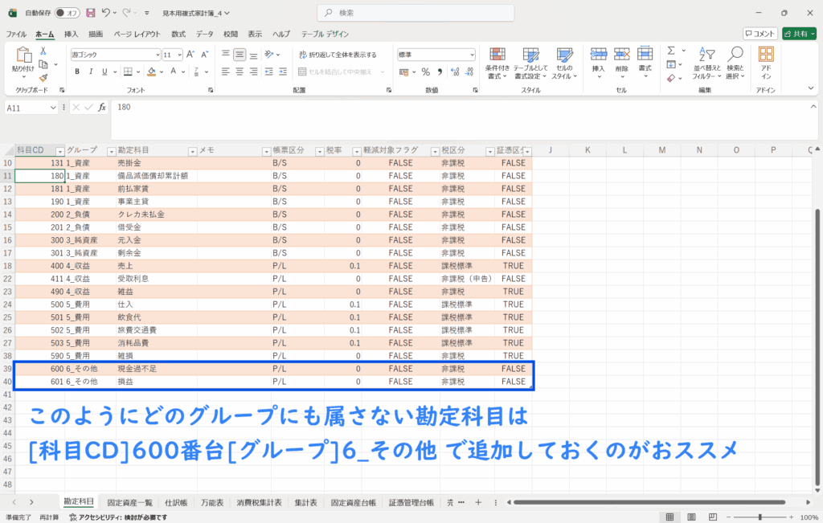Expand the number format dropdown (標準)

click(x=470, y=55)
